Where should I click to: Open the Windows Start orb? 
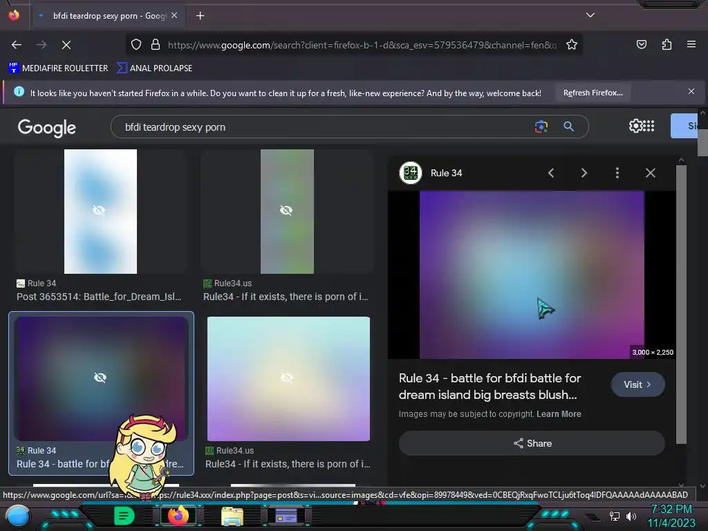point(18,516)
